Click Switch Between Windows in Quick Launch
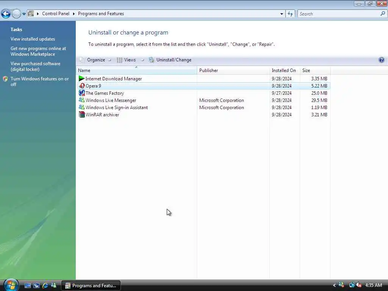388x291 pixels. [x=36, y=286]
